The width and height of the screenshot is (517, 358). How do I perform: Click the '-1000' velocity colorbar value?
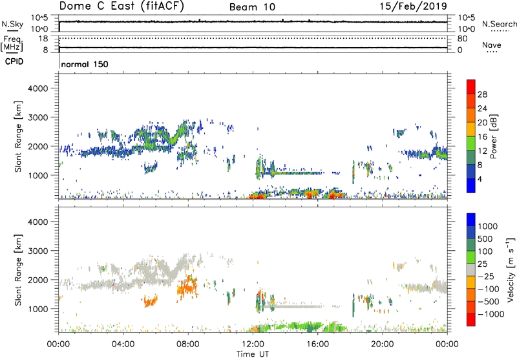tap(491, 314)
